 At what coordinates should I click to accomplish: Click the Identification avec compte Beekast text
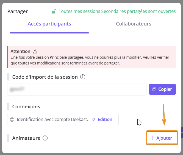[x=52, y=120]
